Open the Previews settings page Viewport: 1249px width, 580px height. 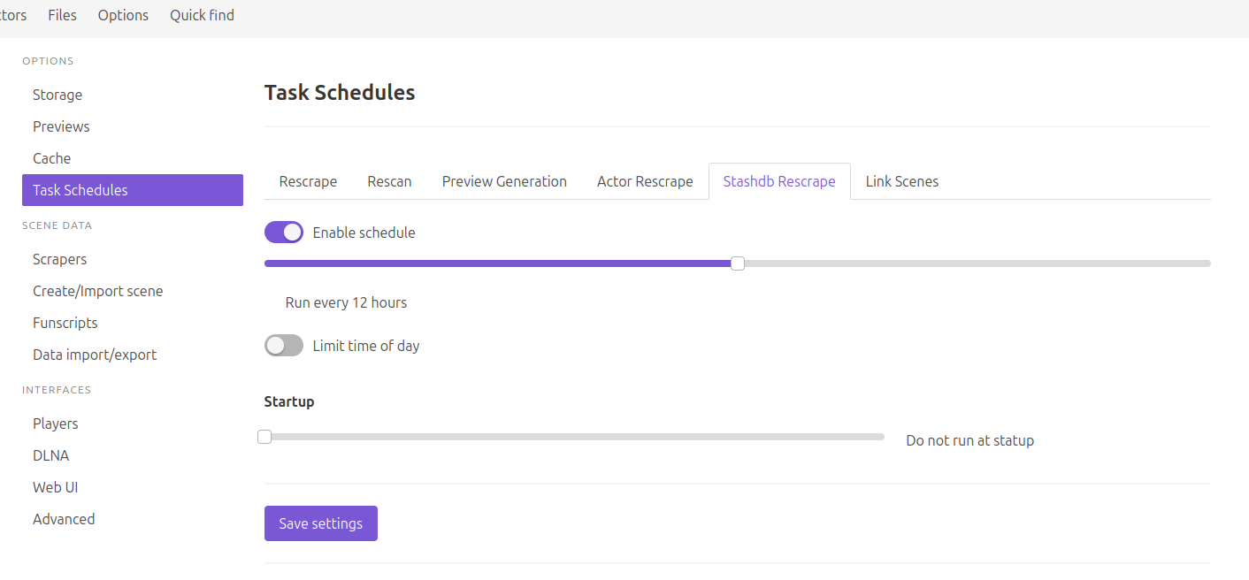point(133,126)
